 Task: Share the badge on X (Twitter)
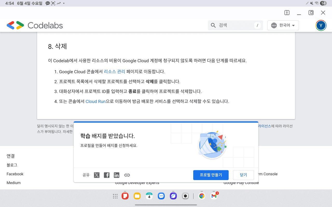tap(97, 175)
